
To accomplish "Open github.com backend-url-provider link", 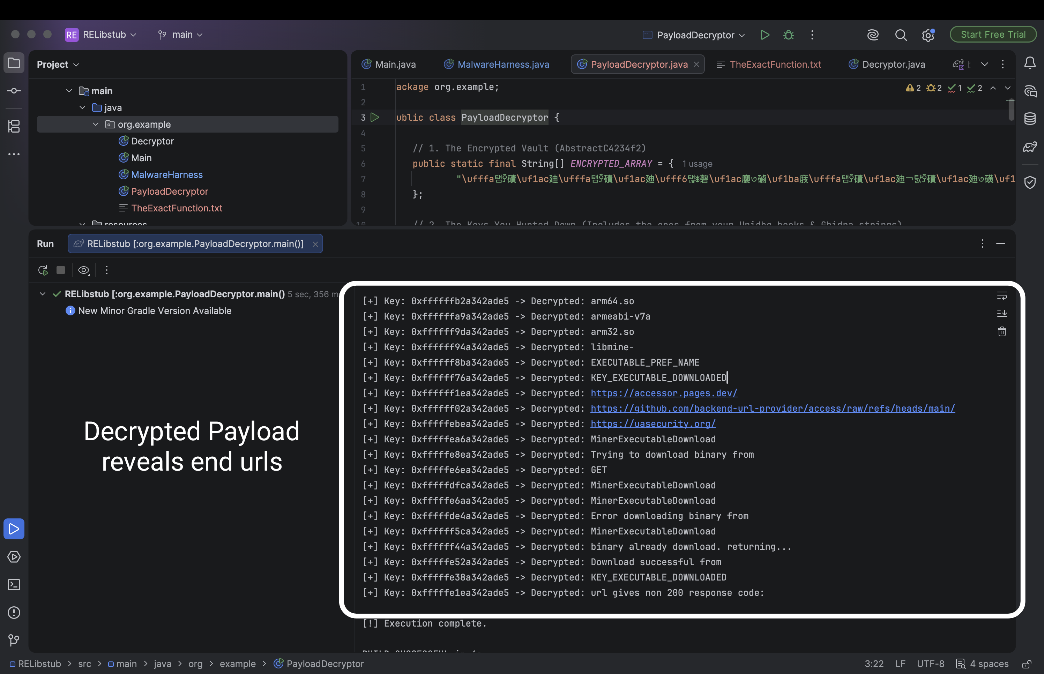I will (x=773, y=408).
